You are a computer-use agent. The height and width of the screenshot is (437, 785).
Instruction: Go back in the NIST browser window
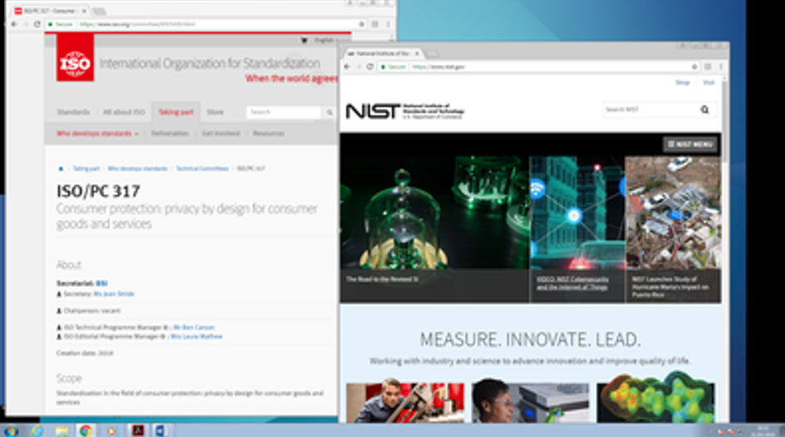tap(347, 66)
